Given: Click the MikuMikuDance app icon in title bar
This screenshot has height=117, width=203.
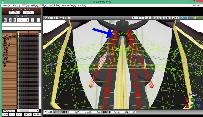Looking at the screenshot, I should pos(3,2).
